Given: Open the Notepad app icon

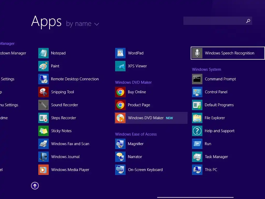Looking at the screenshot, I should [x=43, y=53].
